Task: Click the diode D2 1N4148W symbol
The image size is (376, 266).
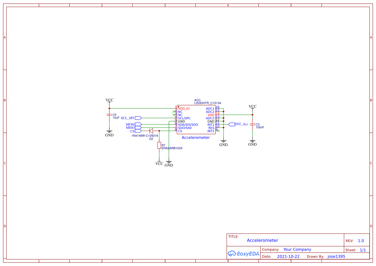Action: [x=151, y=130]
